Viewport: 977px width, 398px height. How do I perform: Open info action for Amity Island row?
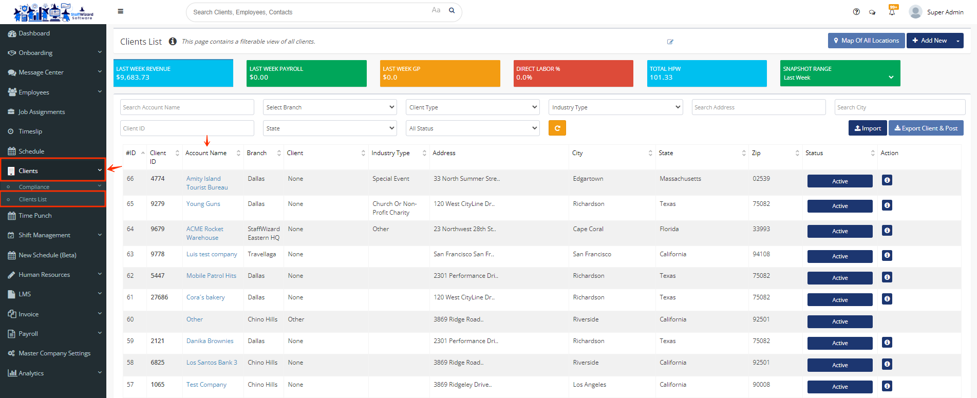[887, 180]
